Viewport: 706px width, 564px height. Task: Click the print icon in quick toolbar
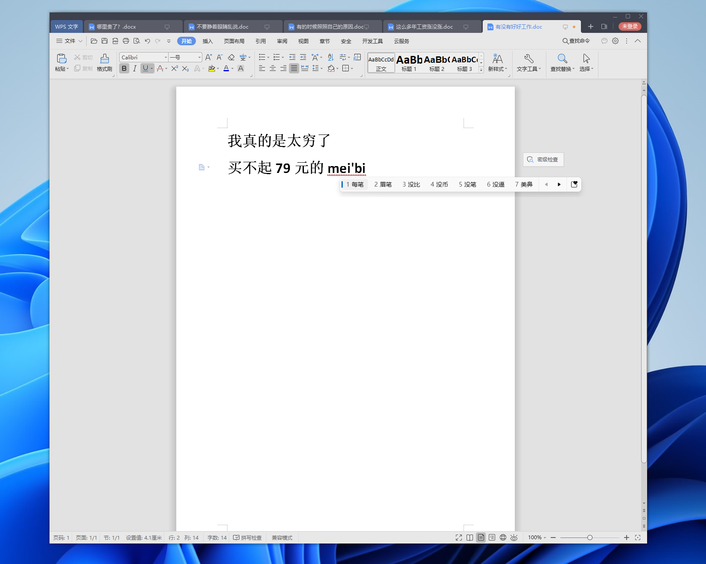click(126, 41)
